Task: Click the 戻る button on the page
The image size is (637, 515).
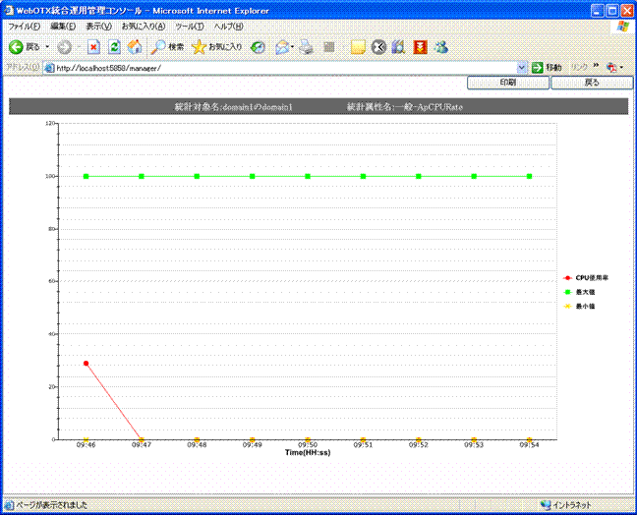Action: 592,84
